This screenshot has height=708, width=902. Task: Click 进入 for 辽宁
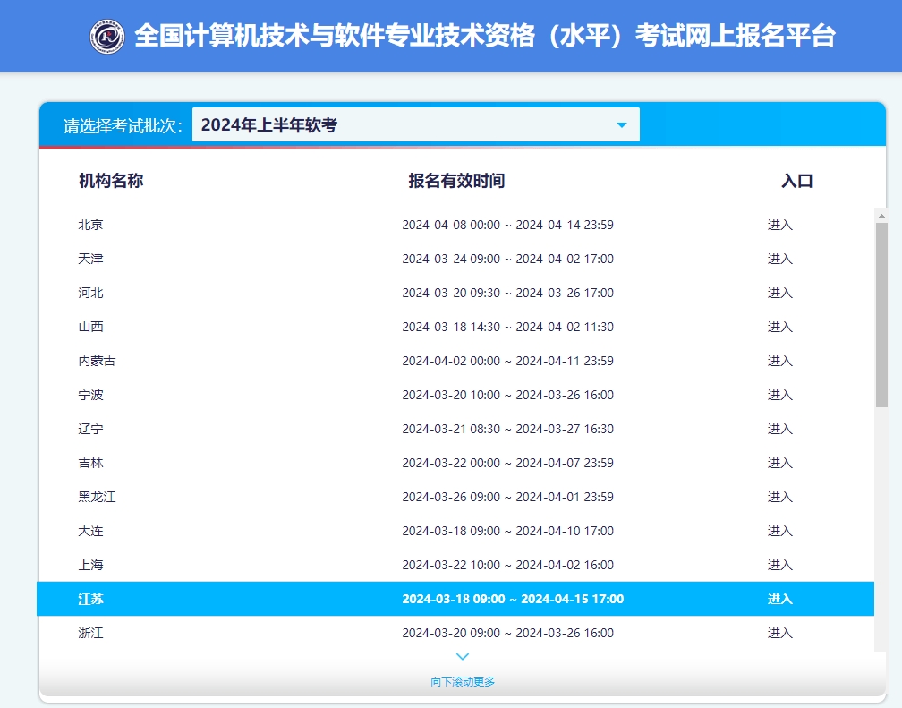coord(780,428)
